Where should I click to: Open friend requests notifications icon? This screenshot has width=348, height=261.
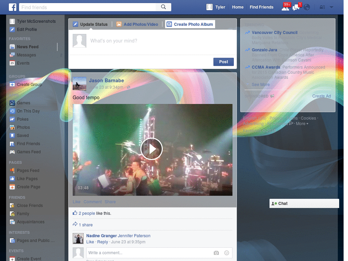(285, 7)
